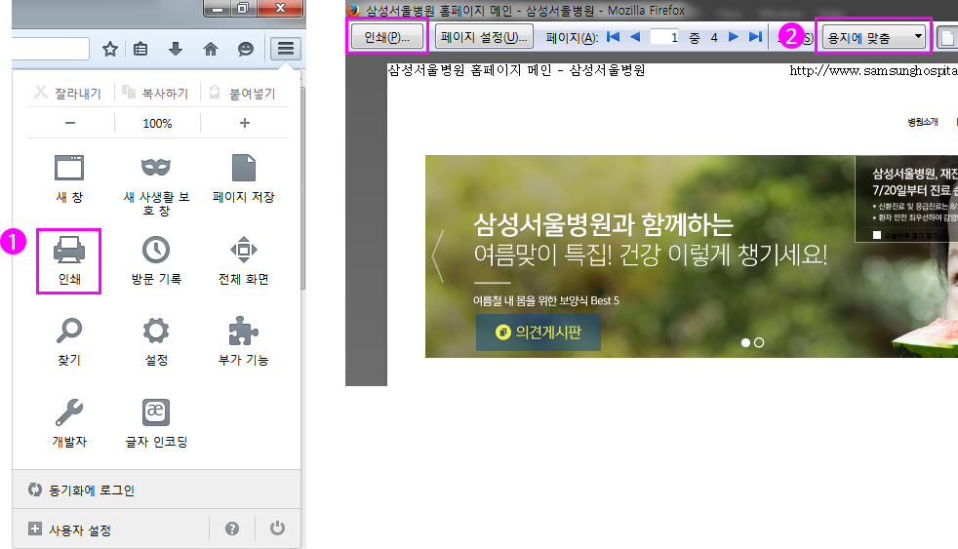Open a new window (새 창)
Image resolution: width=958 pixels, height=549 pixels.
pos(69,178)
